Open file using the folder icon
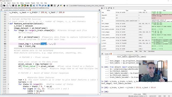Viewport: 172px width, 97px height. tap(4, 5)
